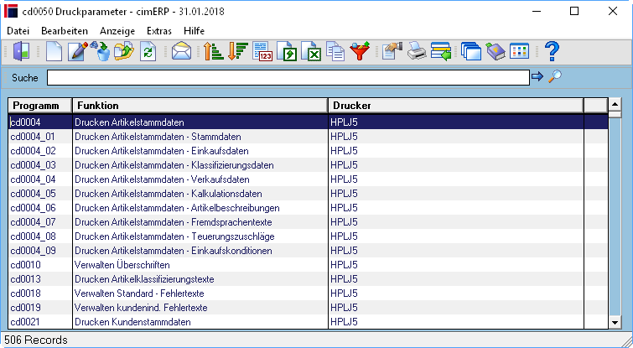Click the edit record pencil icon
Image resolution: width=633 pixels, height=348 pixels.
pyautogui.click(x=78, y=52)
